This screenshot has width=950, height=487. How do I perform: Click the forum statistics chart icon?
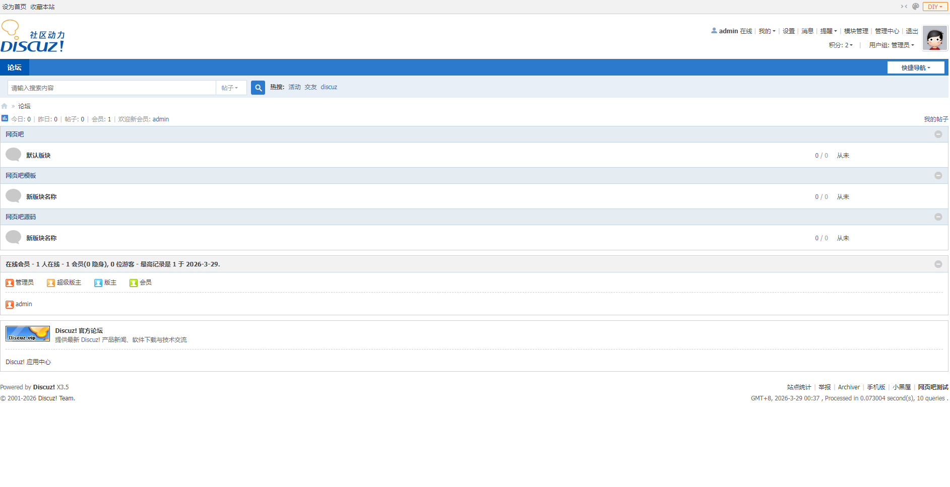5,118
